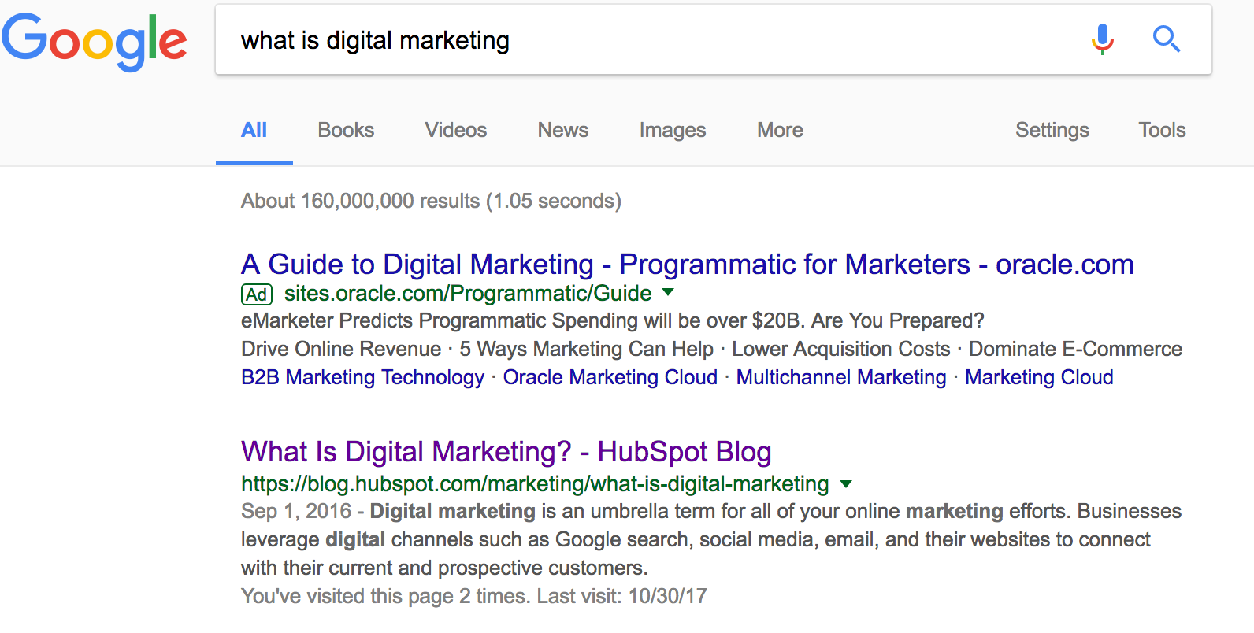The height and width of the screenshot is (633, 1254).
Task: Select the News tab
Action: (562, 130)
